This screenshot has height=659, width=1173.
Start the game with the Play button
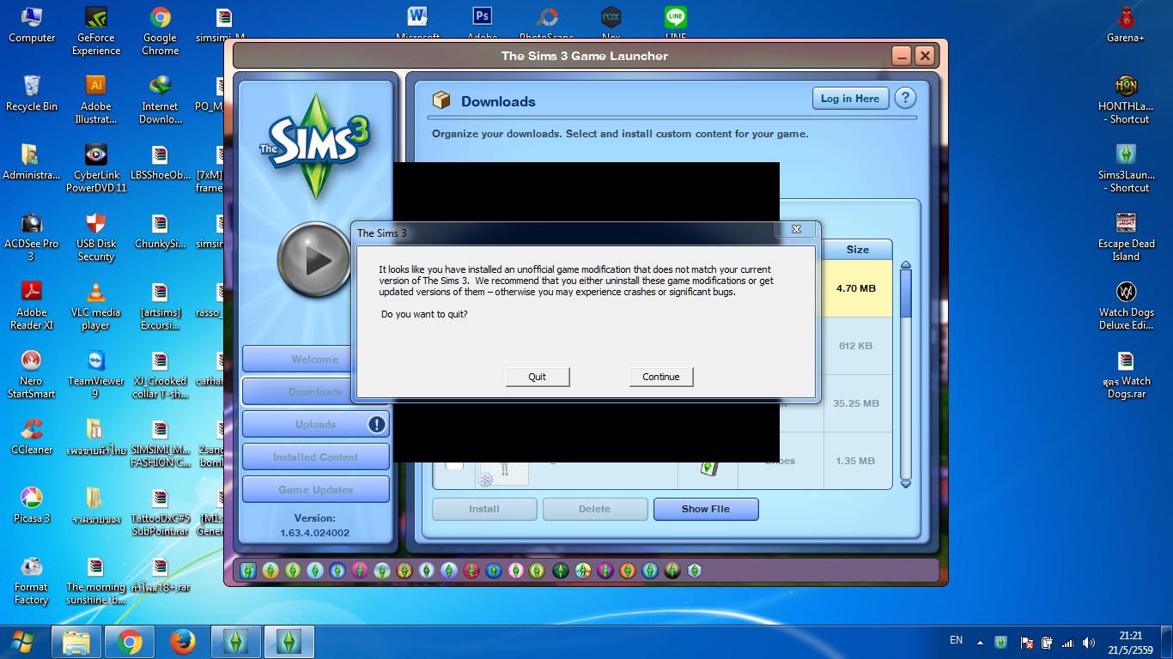[x=314, y=260]
